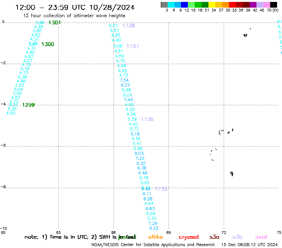Click the wave height value 7.20
Screen dimensions: 282x248
pyautogui.click(x=140, y=158)
